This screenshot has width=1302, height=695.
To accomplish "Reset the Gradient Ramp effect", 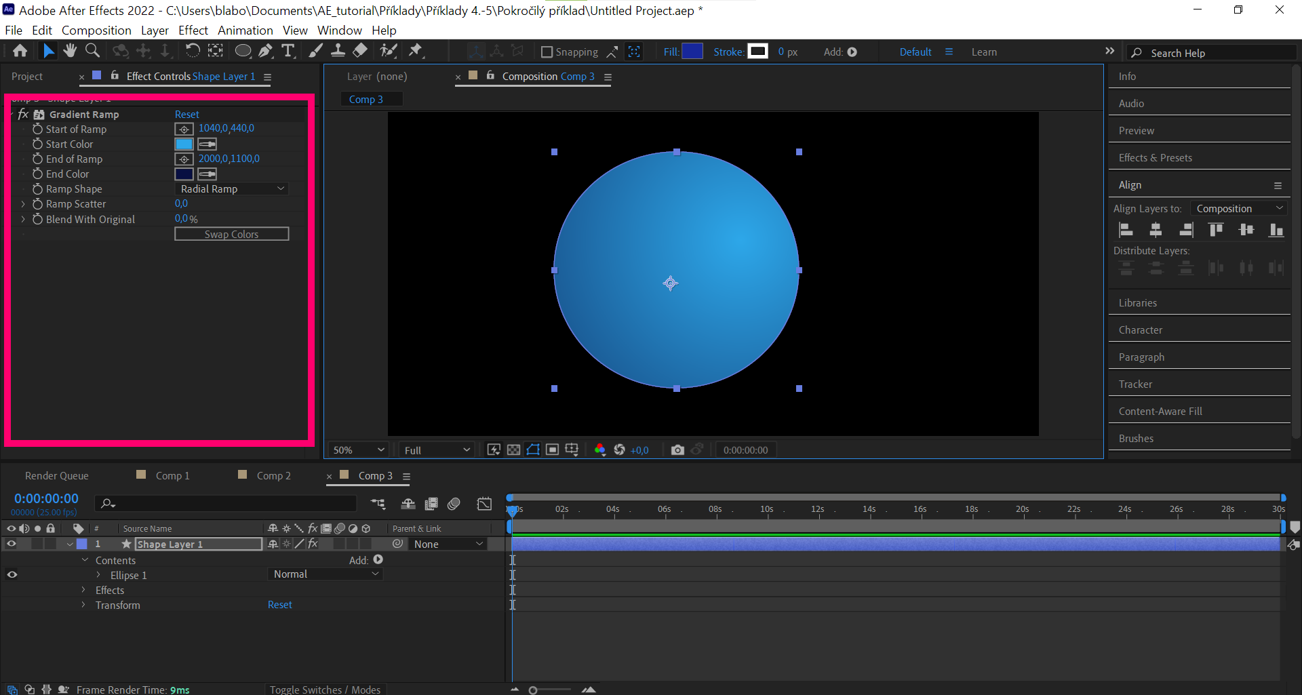I will click(x=186, y=115).
